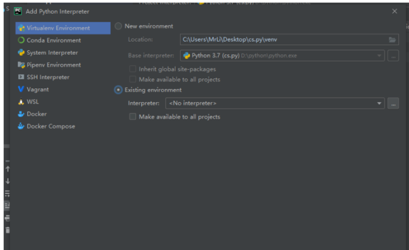Click the trash icon in left toolbar
Screen dimensions: 409x250
(x=7, y=230)
